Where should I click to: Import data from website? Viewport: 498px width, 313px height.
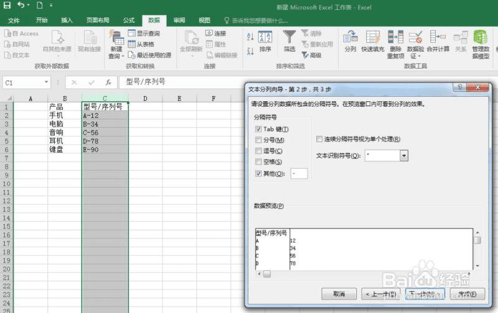pyautogui.click(x=17, y=44)
